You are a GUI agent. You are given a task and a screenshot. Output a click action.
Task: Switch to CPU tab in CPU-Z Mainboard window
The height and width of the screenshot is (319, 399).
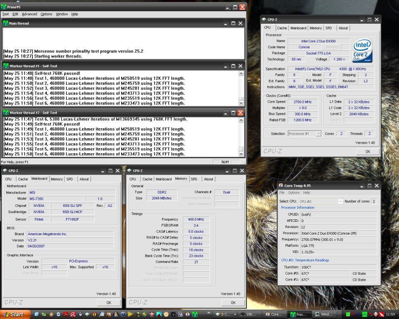point(8,179)
